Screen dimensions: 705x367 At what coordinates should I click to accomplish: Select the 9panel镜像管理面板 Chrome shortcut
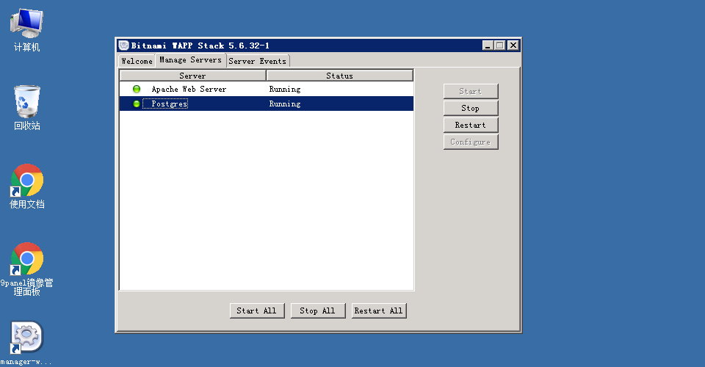27,269
